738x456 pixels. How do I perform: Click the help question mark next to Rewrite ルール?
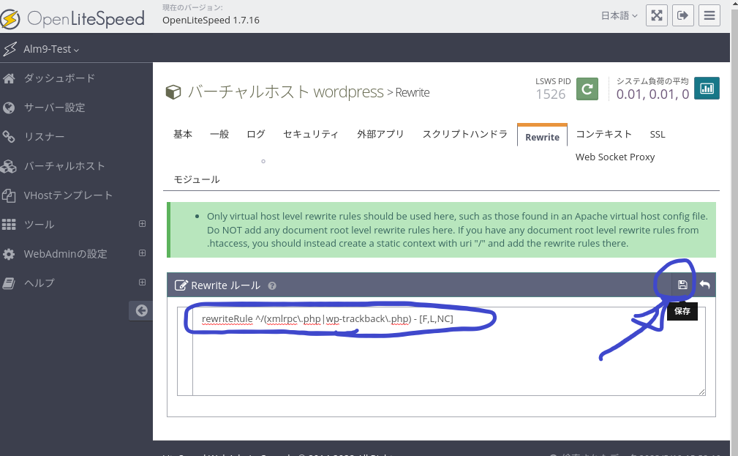[272, 285]
